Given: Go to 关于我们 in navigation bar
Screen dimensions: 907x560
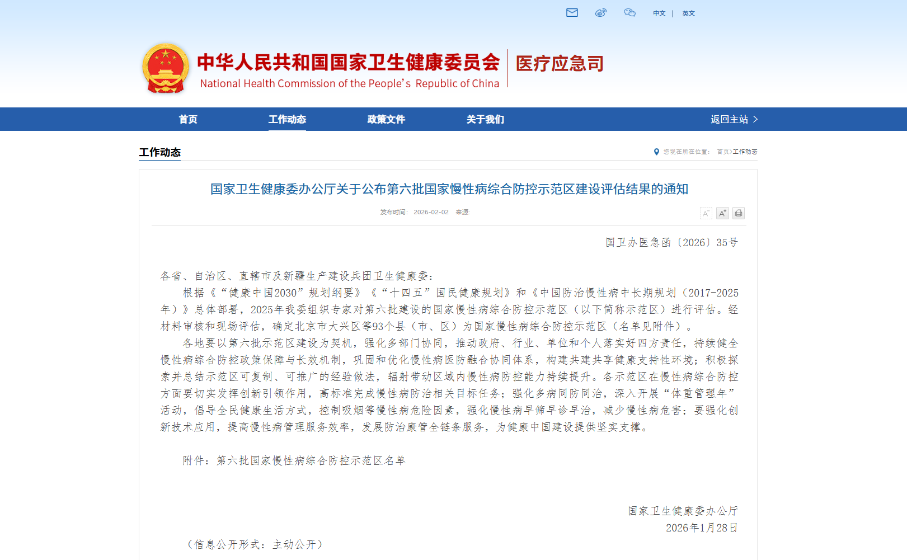Looking at the screenshot, I should pos(485,119).
